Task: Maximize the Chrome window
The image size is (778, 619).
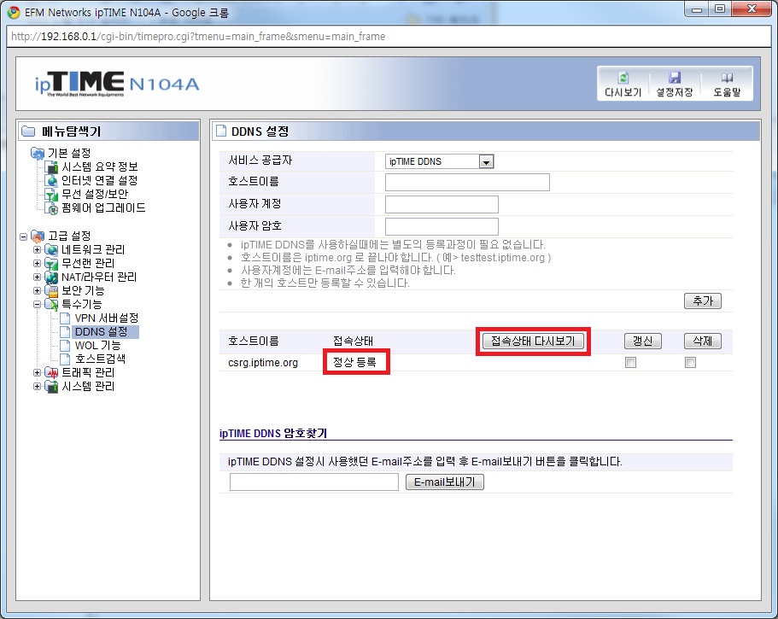Action: 720,9
